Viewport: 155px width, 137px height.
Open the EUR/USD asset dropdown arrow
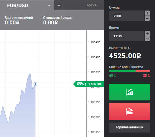[49, 5]
